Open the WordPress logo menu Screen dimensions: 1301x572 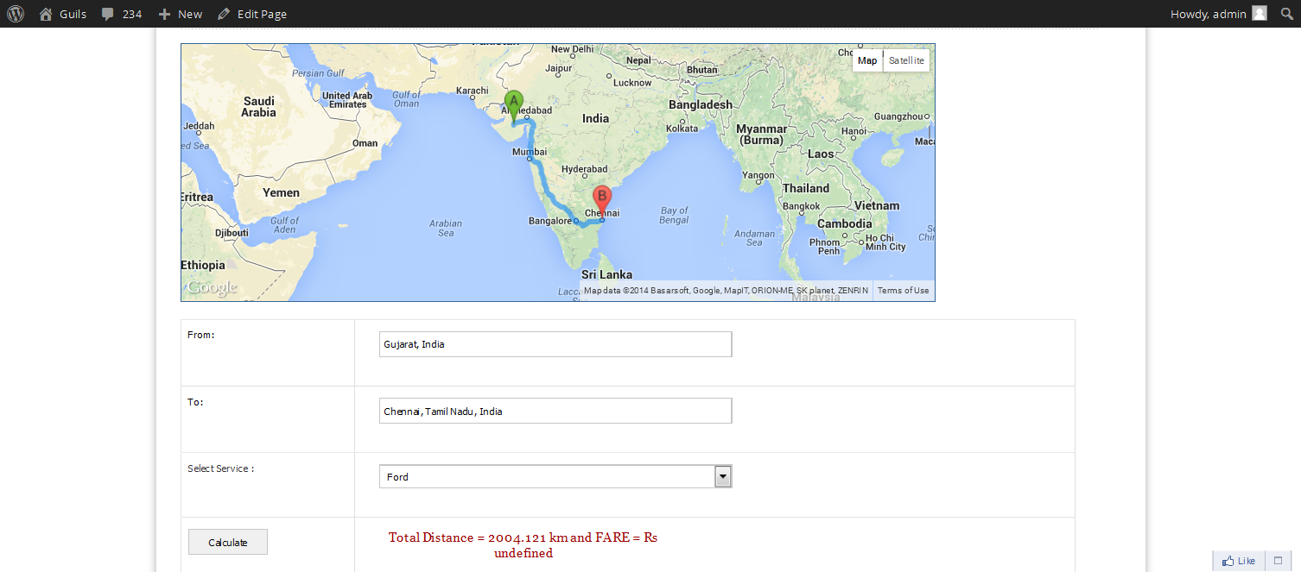[16, 14]
